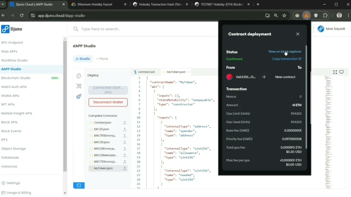The height and width of the screenshot is (197, 351).
Task: Select the compile tools icon in studio sidebar
Action: tap(79, 86)
